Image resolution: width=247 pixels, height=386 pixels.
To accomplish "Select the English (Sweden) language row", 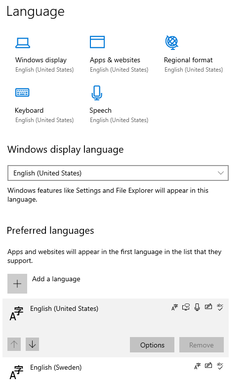I will [x=116, y=372].
